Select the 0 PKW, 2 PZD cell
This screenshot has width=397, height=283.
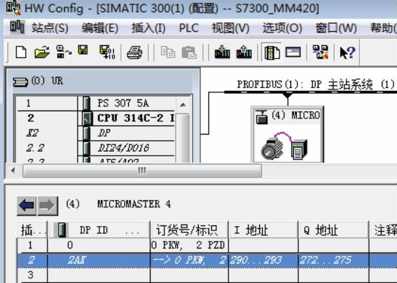[x=189, y=245]
